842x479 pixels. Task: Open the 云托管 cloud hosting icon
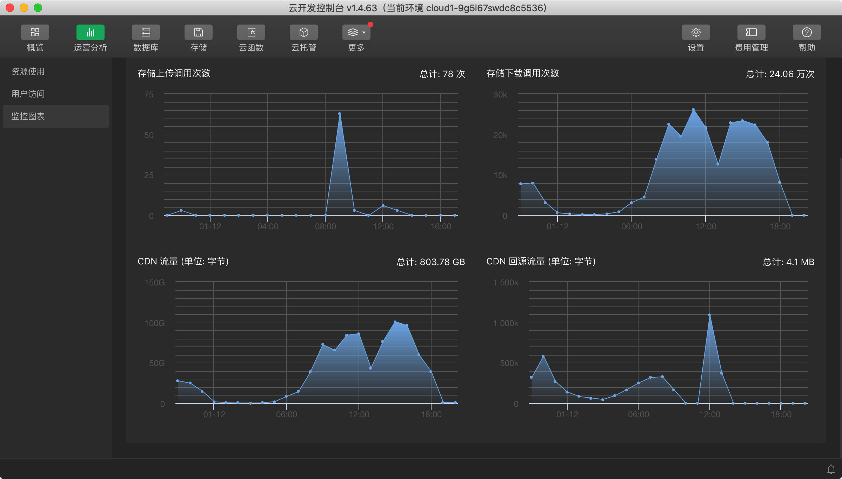click(303, 32)
